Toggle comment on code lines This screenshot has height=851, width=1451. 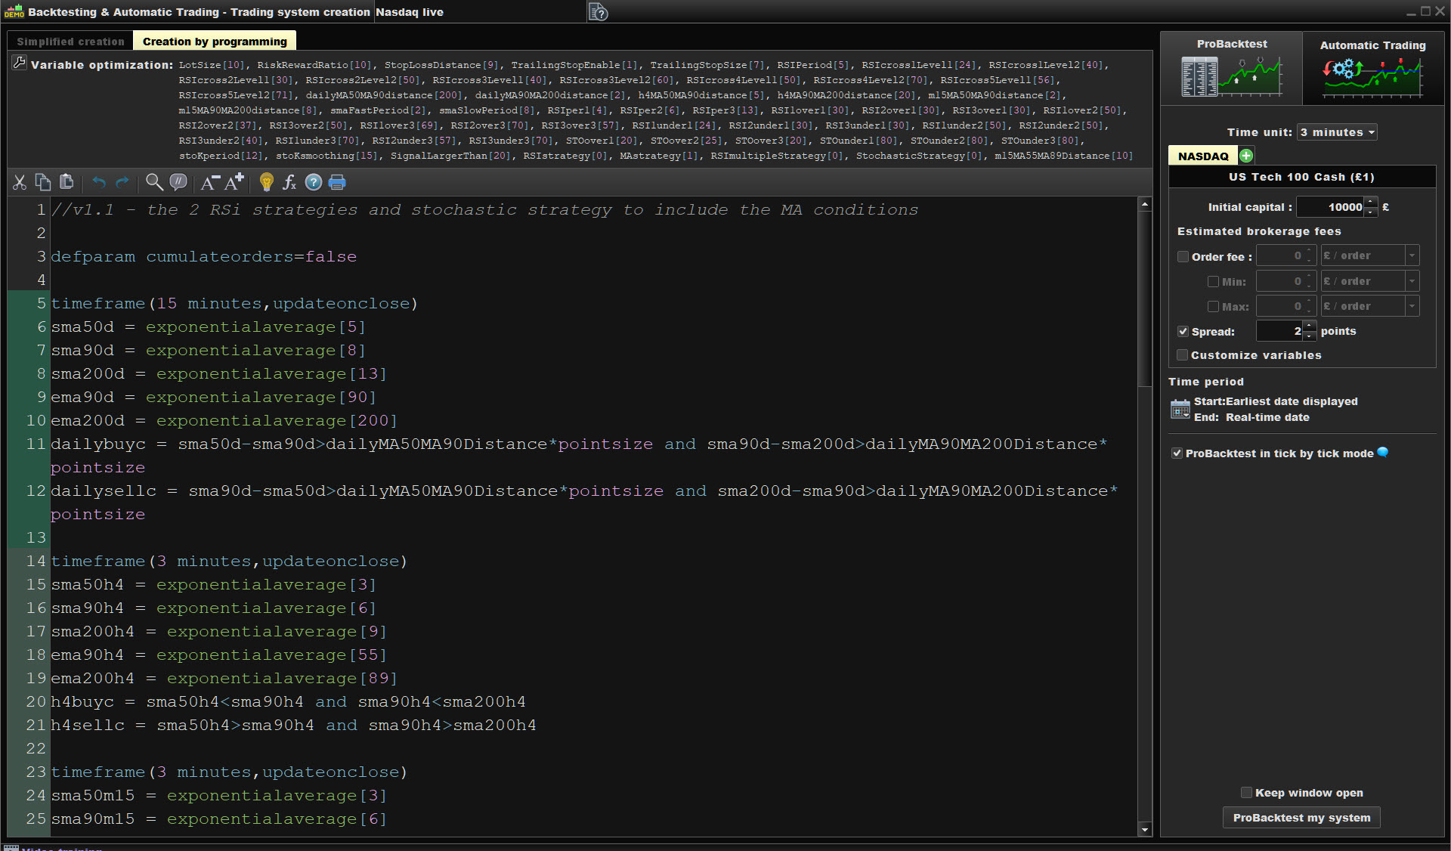click(178, 182)
